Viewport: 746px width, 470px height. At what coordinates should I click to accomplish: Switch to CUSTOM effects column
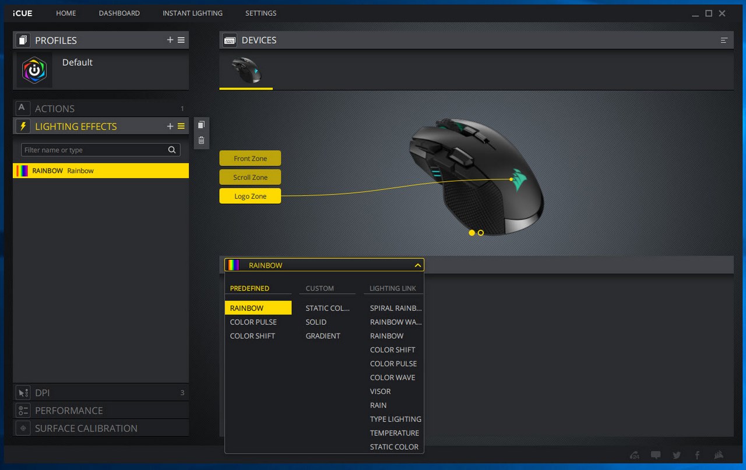pos(320,288)
